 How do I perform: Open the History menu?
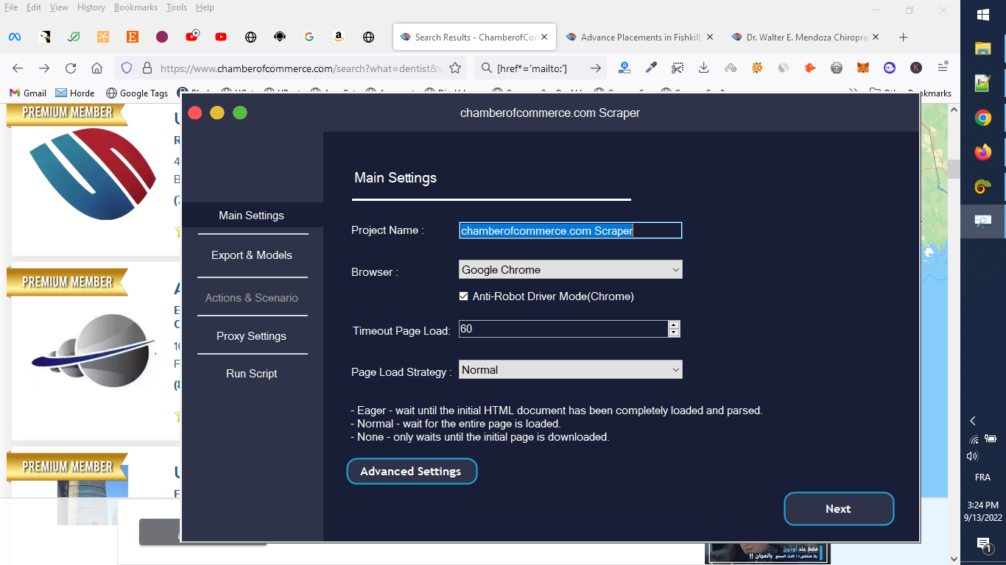click(x=91, y=7)
